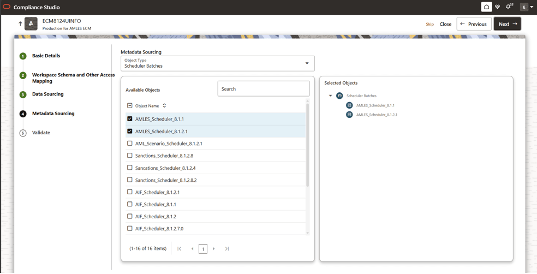This screenshot has width=537, height=274.
Task: Click the Search input field
Action: pos(264,89)
